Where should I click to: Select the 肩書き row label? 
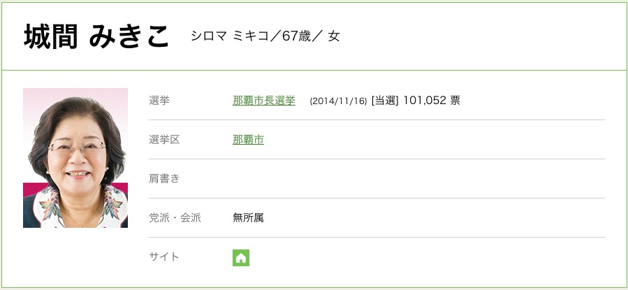pos(164,179)
